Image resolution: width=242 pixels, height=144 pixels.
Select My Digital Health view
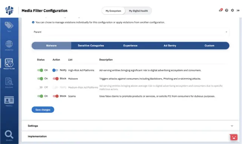[138, 11]
